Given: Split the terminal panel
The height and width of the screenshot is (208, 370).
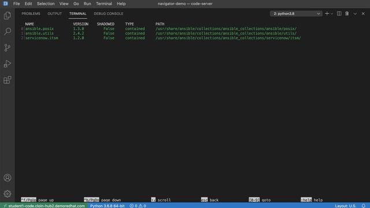Looking at the screenshot, I should 339,14.
